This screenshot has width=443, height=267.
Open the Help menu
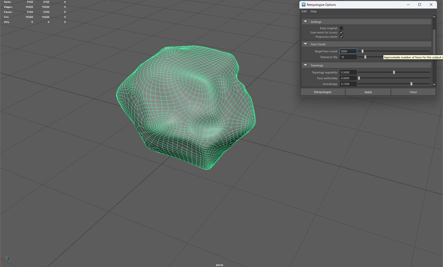point(314,11)
